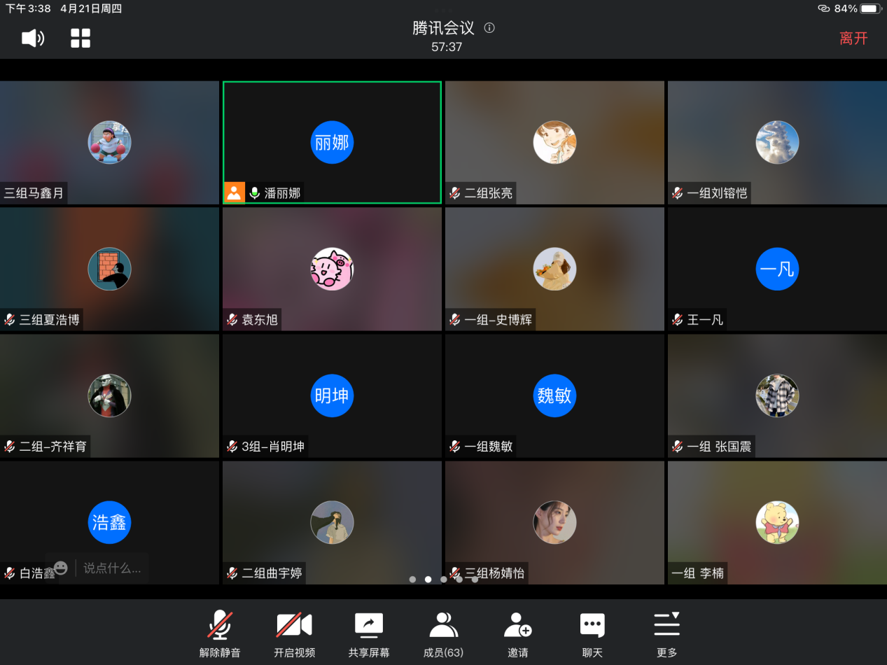Open meeting info icon beside 腾讯会议
Viewport: 887px width, 665px height.
pos(489,28)
